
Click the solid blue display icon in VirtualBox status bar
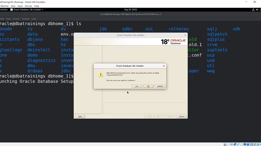pyautogui.click(x=245, y=144)
